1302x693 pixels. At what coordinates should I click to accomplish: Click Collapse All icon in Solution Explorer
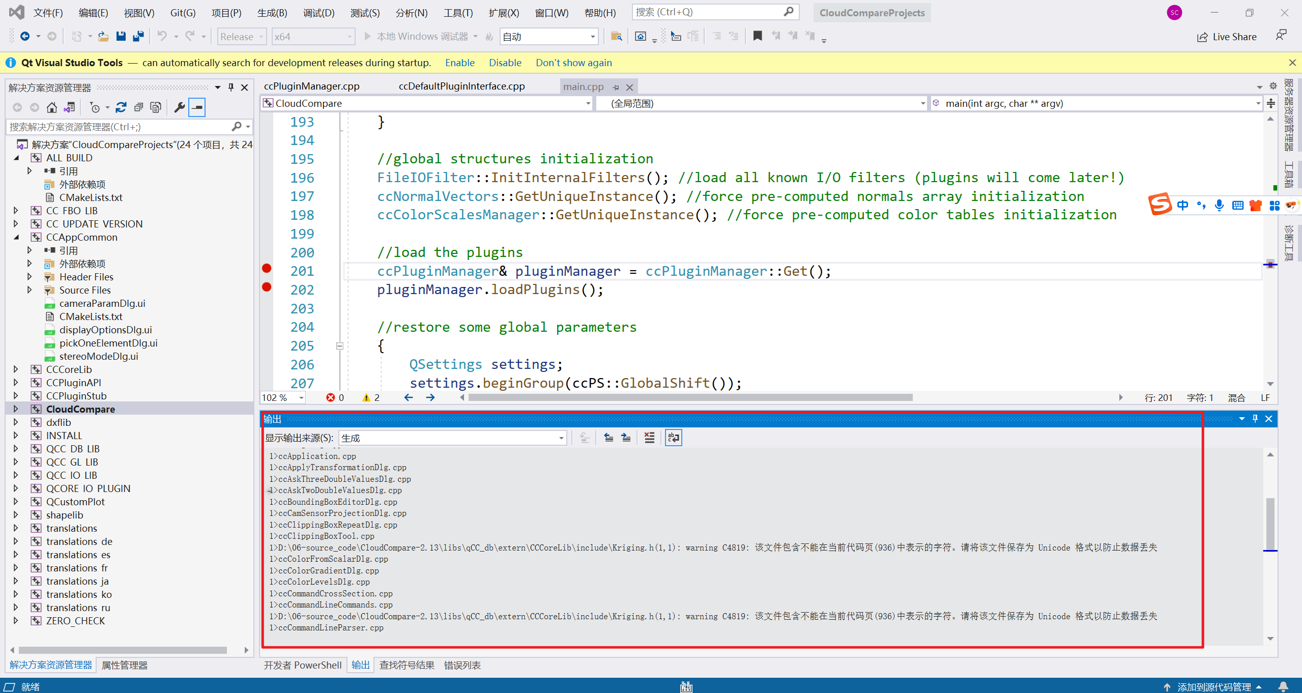(138, 107)
